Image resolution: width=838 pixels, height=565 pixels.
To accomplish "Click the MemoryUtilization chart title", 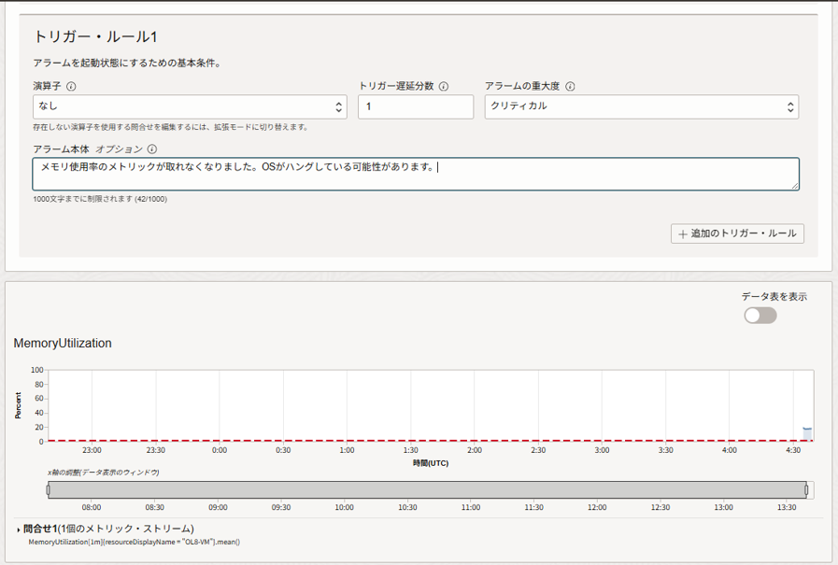I will point(63,344).
